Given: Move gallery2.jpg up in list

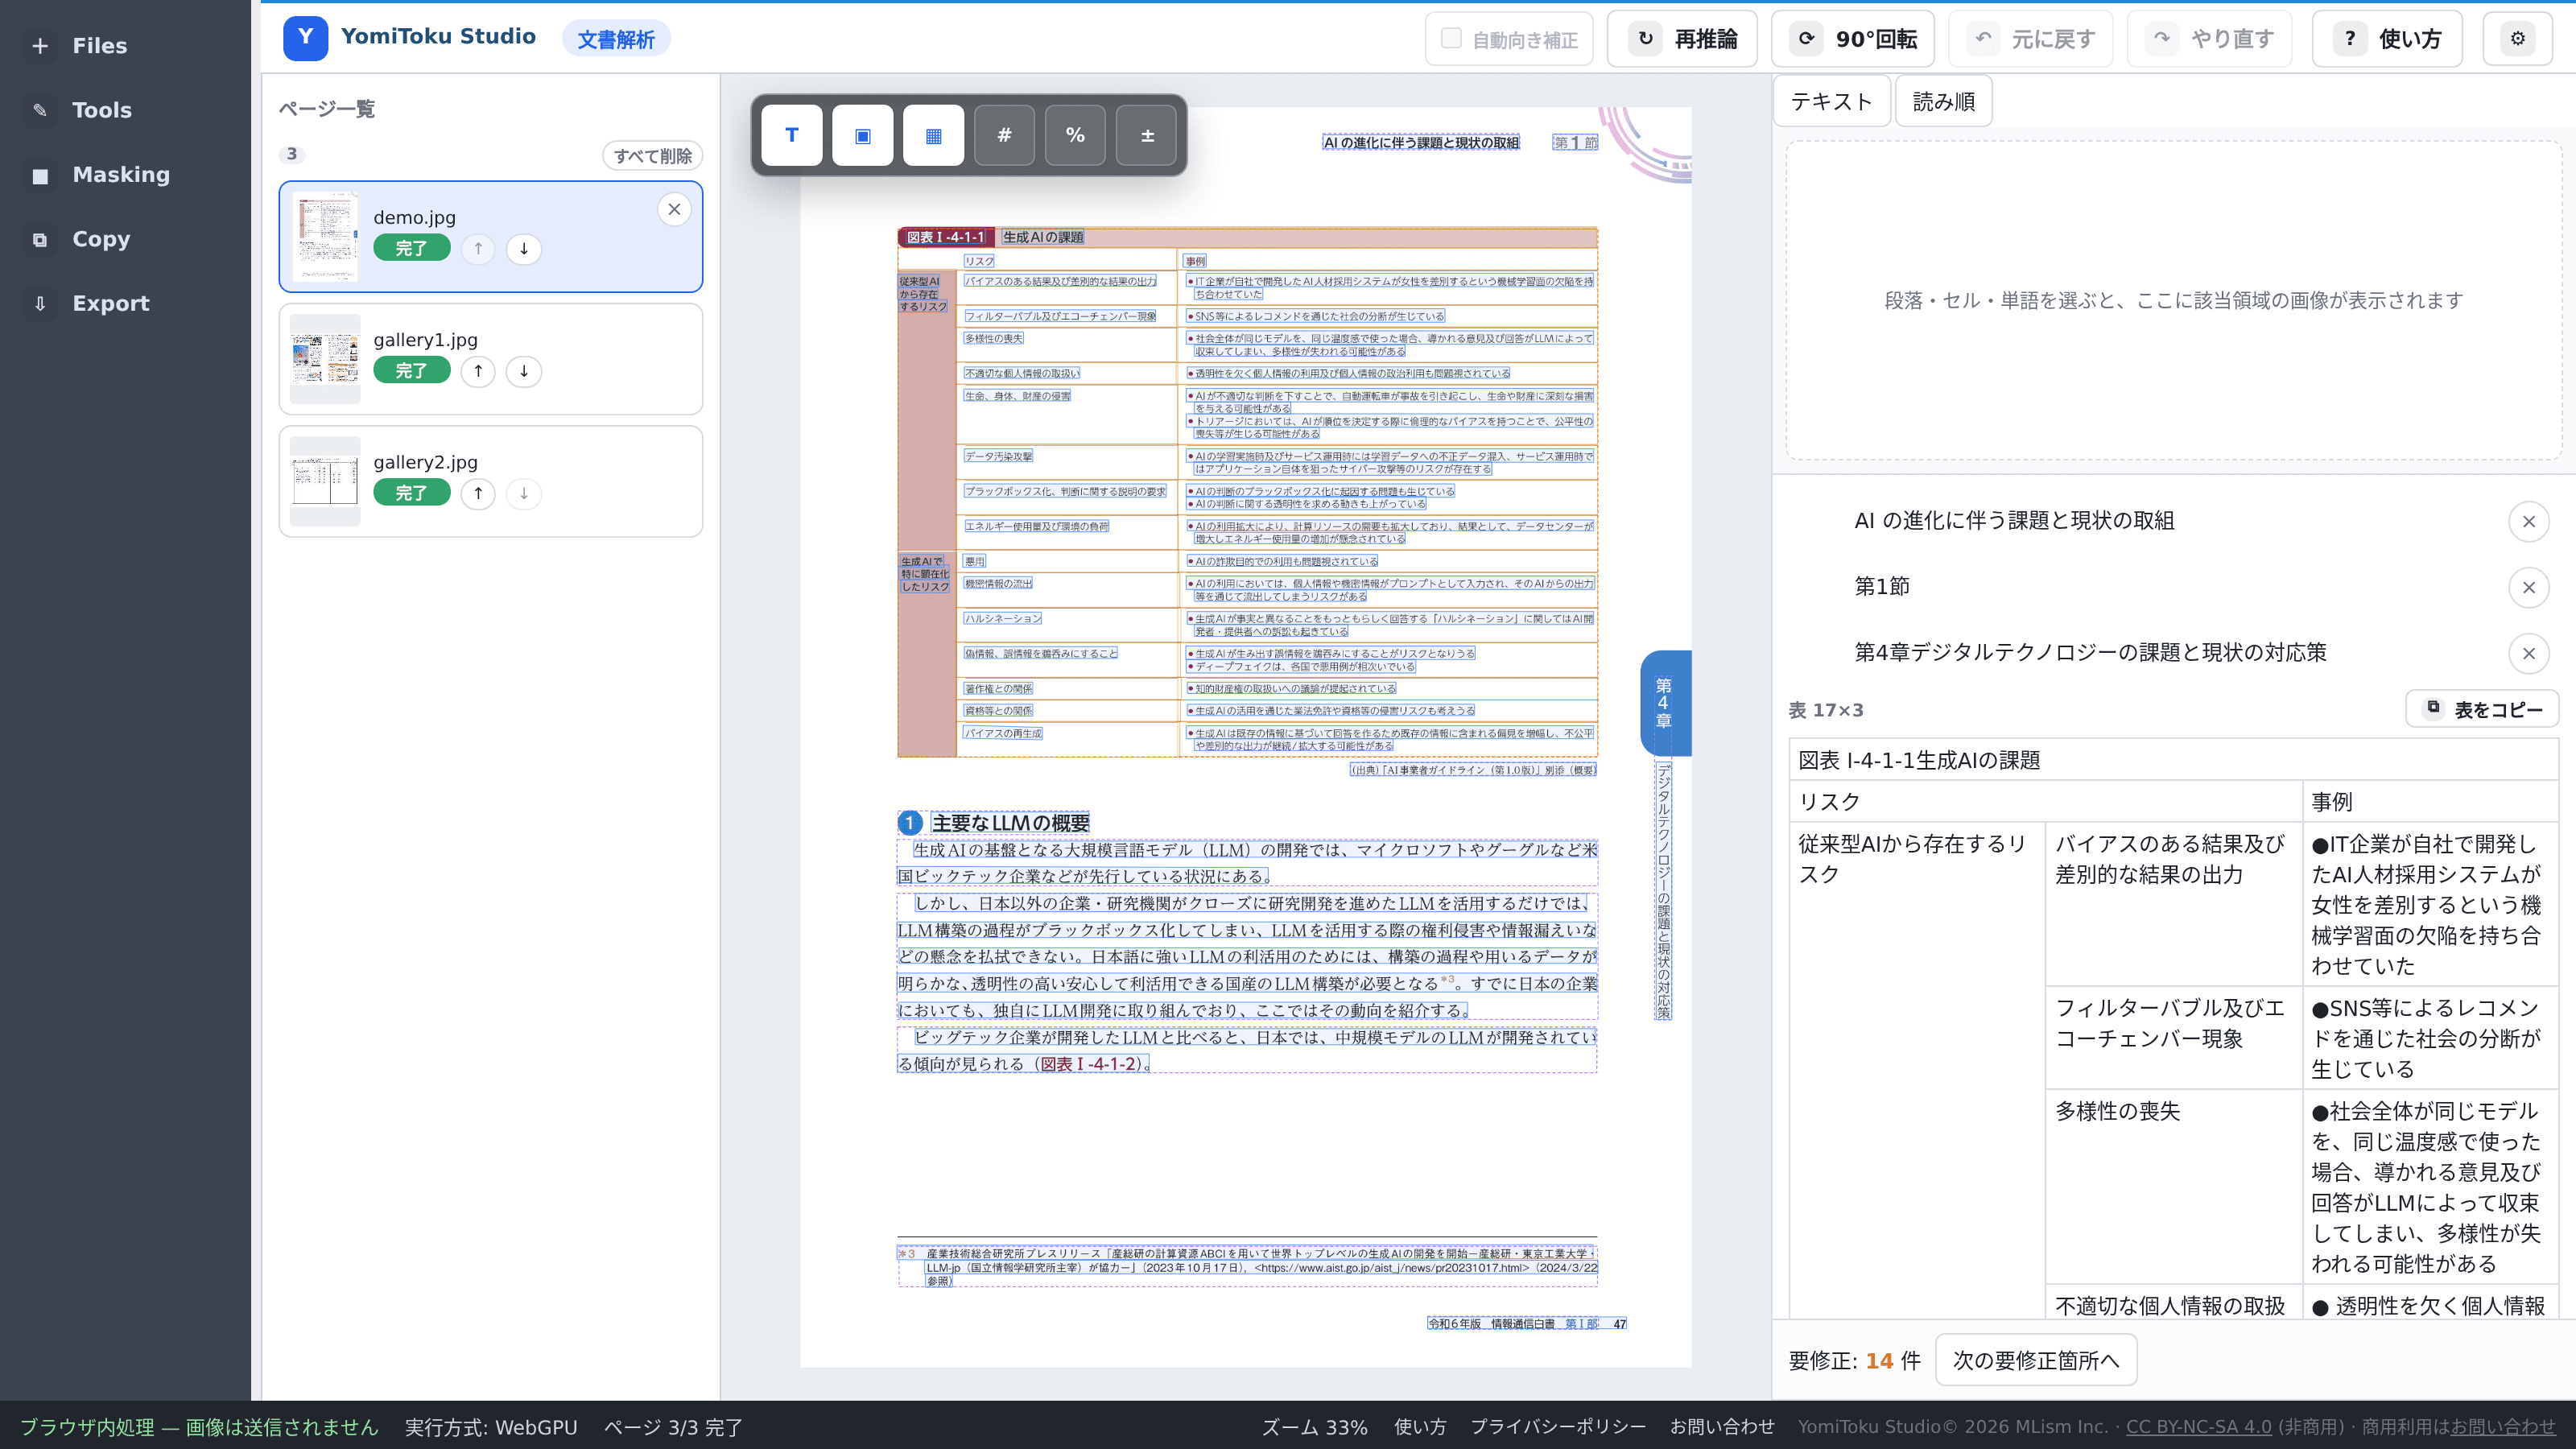Looking at the screenshot, I should click(478, 493).
